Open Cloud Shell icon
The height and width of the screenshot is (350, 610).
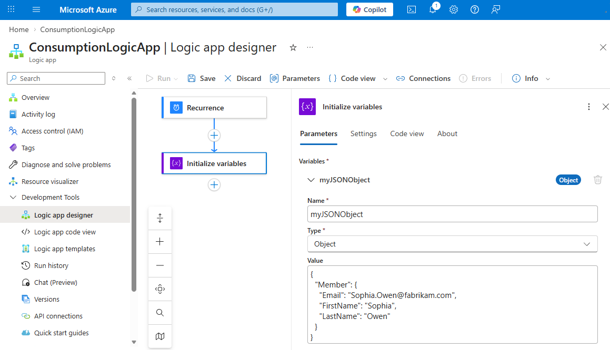pyautogui.click(x=411, y=9)
